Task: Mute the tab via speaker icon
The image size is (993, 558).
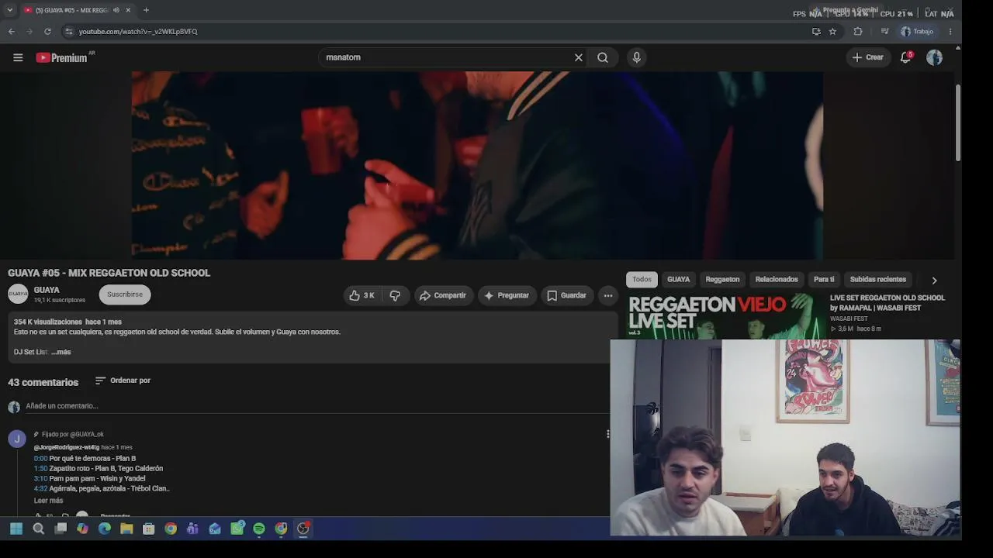Action: (116, 10)
